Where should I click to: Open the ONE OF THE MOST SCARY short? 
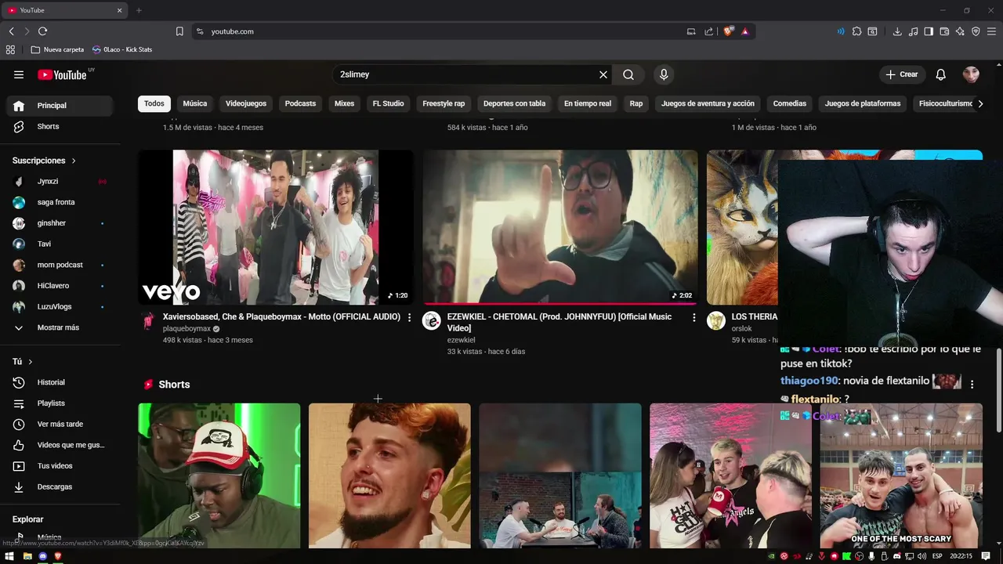tap(901, 475)
